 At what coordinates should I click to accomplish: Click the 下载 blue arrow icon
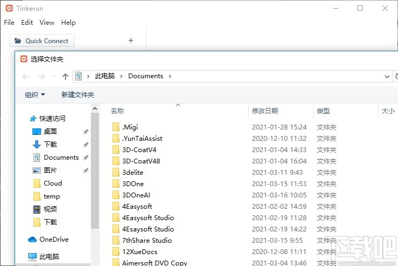pos(37,145)
